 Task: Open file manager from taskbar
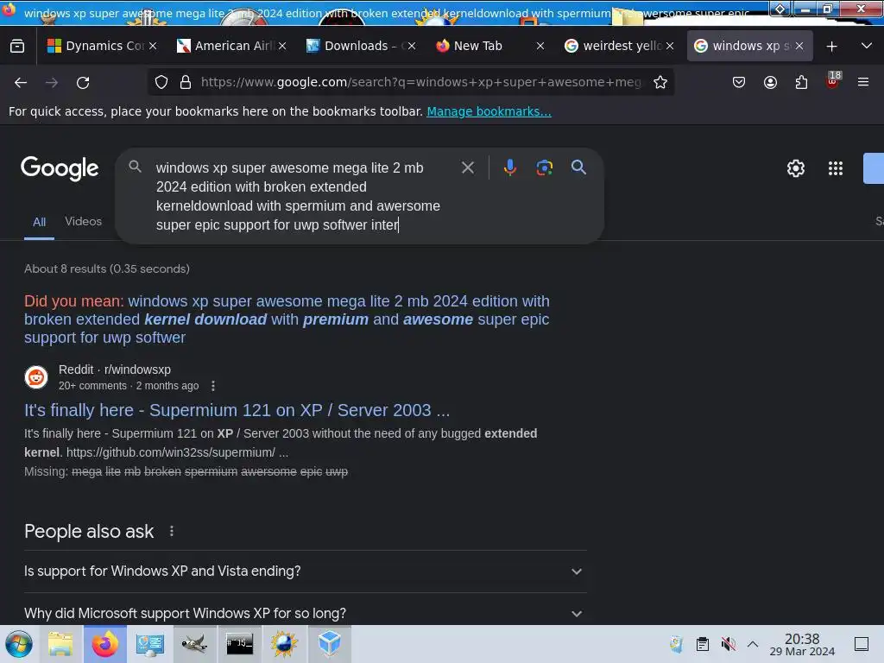coord(60,644)
